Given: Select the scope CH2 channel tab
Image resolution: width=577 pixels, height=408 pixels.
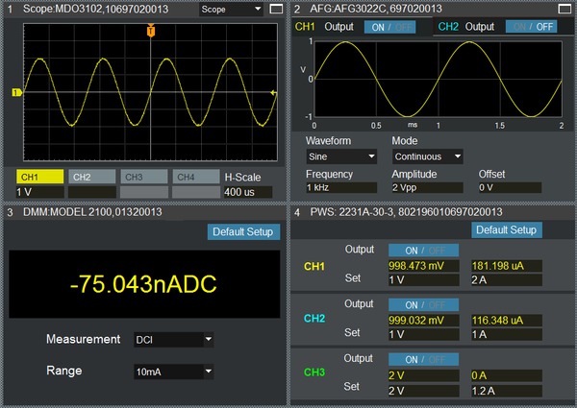Looking at the screenshot, I should click(91, 177).
